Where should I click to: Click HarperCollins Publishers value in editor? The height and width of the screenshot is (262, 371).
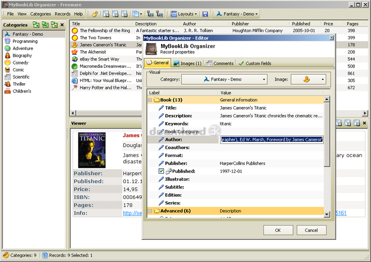(242, 163)
